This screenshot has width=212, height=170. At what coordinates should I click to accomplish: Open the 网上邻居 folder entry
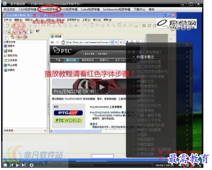pyautogui.click(x=10, y=65)
